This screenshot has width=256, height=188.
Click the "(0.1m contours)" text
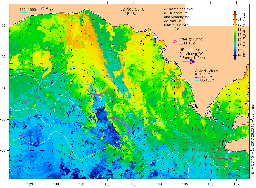click(176, 13)
